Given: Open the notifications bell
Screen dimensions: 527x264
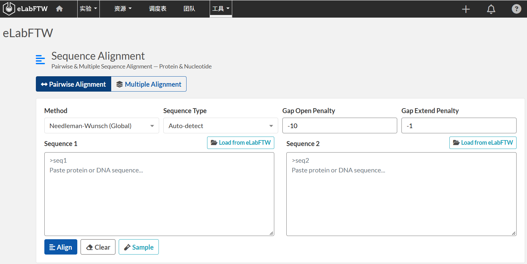Looking at the screenshot, I should [491, 9].
